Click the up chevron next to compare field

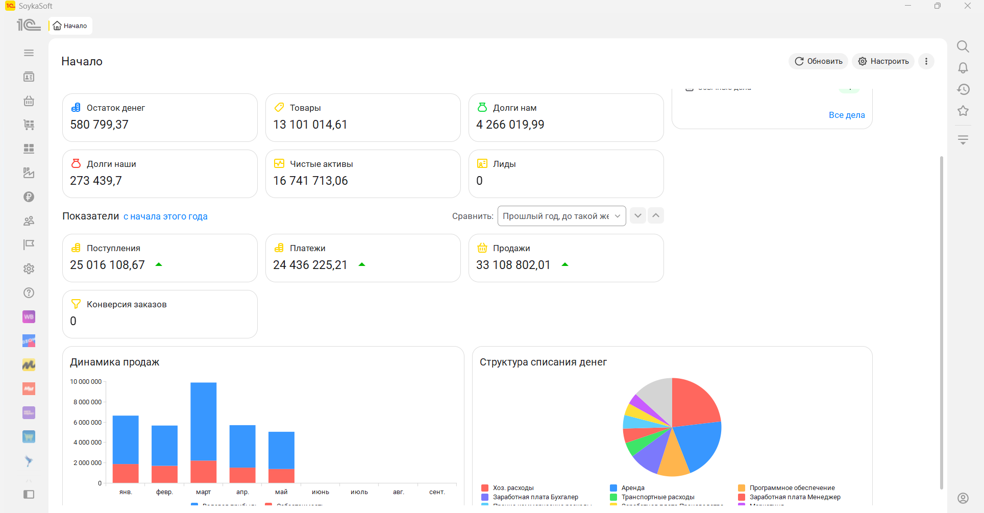click(x=656, y=216)
